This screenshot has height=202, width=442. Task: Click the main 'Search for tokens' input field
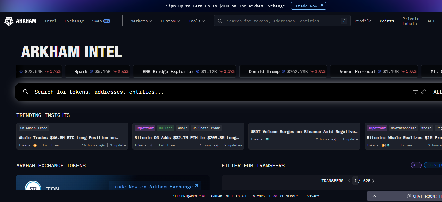202,92
